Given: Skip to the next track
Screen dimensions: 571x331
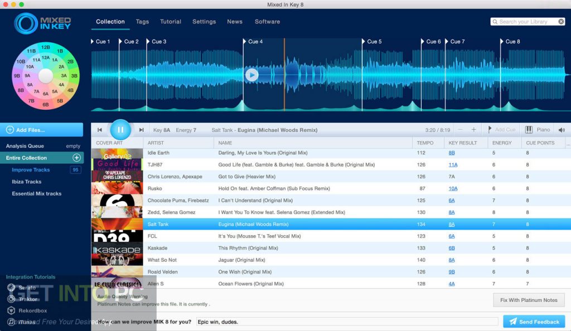Looking at the screenshot, I should (x=141, y=130).
